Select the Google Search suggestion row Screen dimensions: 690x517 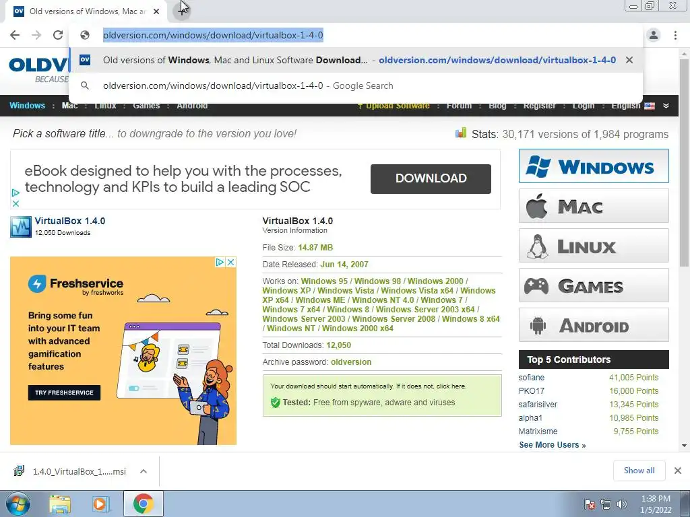point(356,85)
